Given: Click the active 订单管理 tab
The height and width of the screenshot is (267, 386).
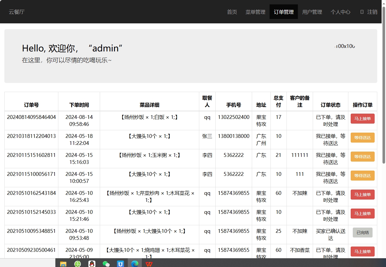Looking at the screenshot, I should [x=284, y=12].
